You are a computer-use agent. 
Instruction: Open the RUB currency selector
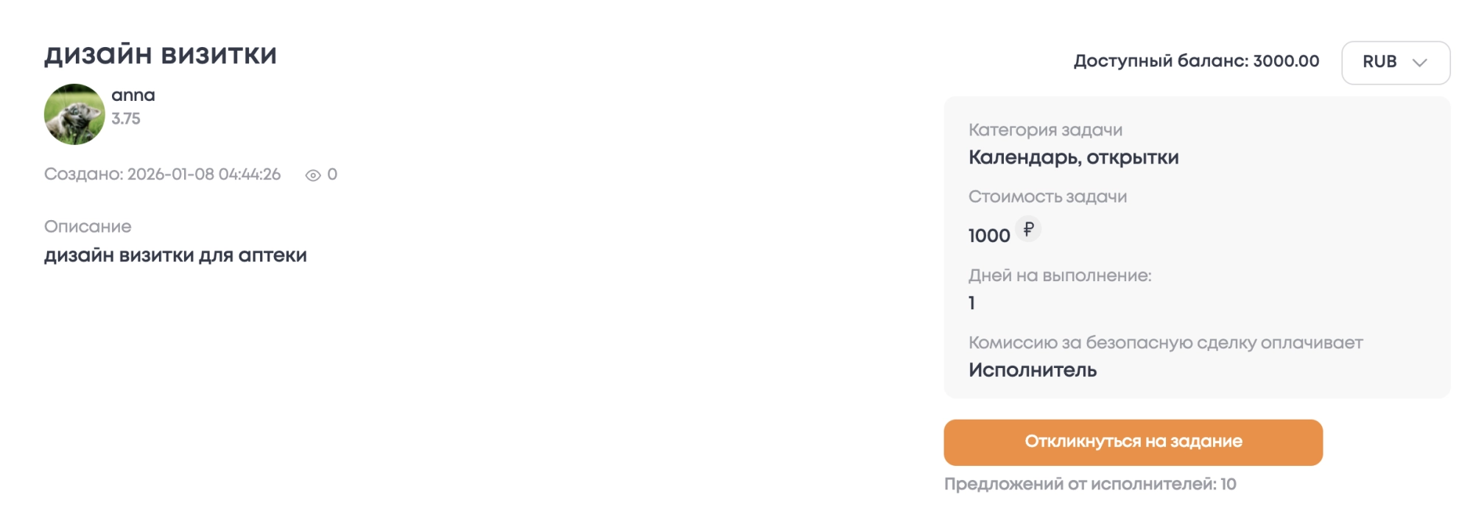(1395, 63)
